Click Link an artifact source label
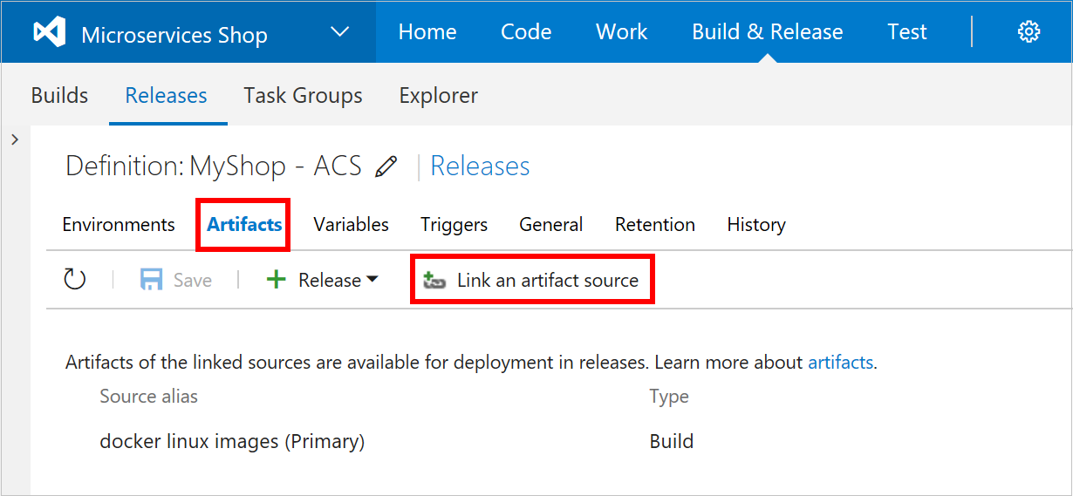This screenshot has width=1073, height=496. coord(548,280)
